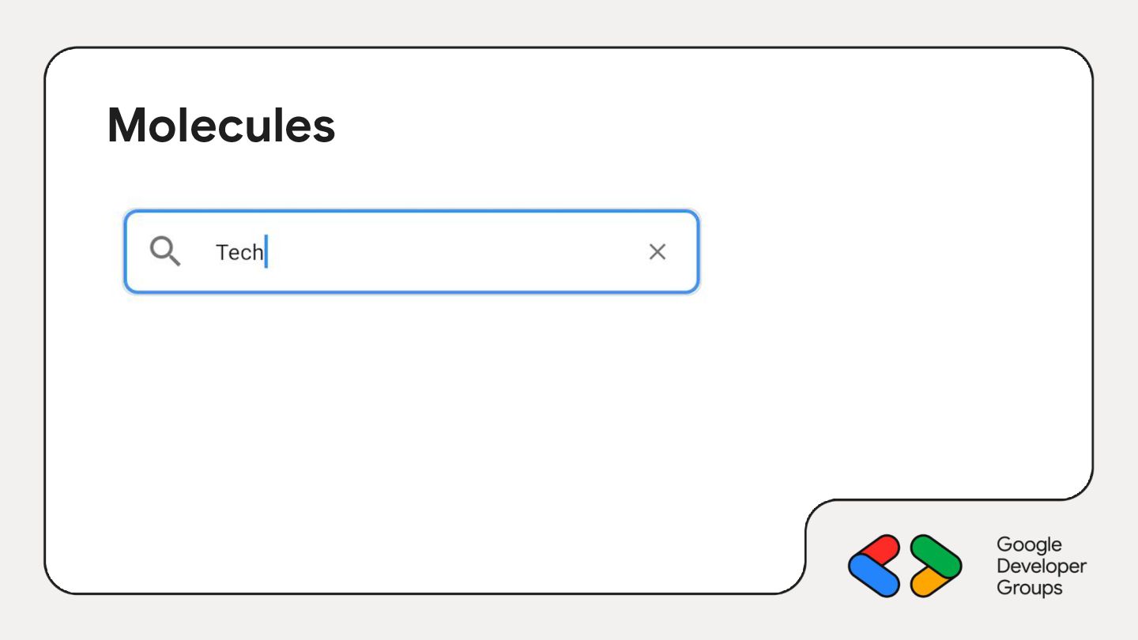
Task: Click the empty middle of the search bar
Action: [x=454, y=252]
